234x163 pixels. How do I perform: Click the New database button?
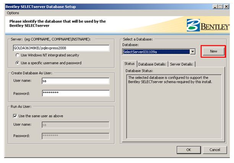pyautogui.click(x=213, y=51)
